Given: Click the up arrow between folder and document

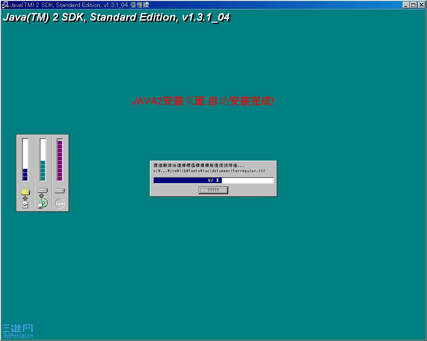Looking at the screenshot, I should [x=25, y=198].
